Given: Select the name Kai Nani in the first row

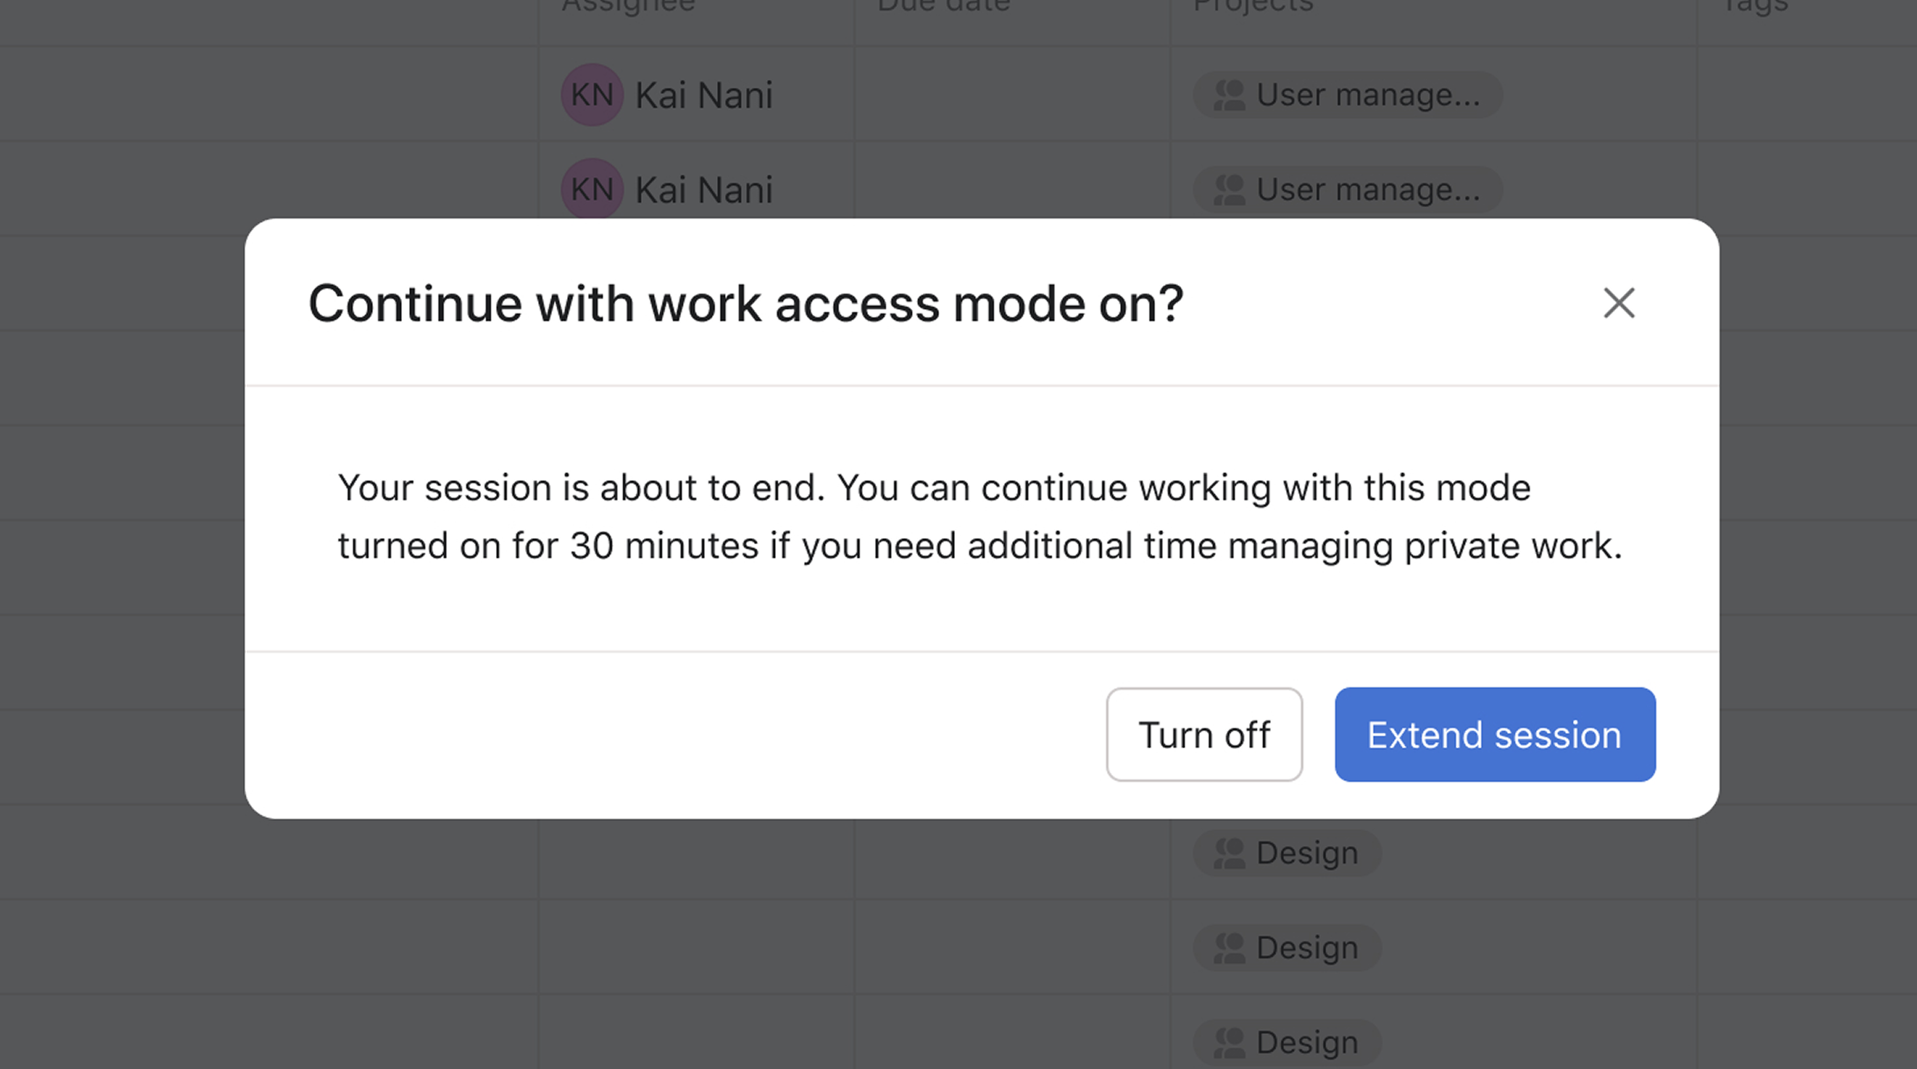Looking at the screenshot, I should 702,94.
